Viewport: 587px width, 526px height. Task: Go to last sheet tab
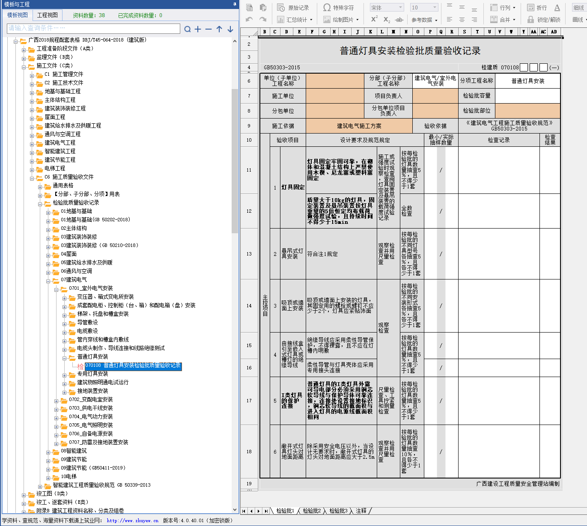tap(266, 511)
